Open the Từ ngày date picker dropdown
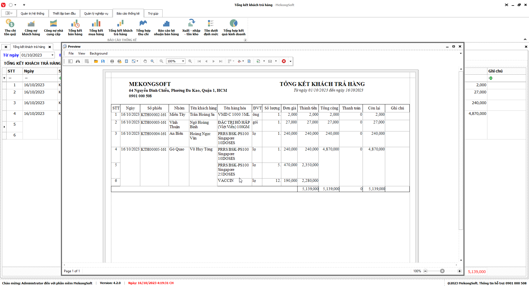 [x=52, y=55]
